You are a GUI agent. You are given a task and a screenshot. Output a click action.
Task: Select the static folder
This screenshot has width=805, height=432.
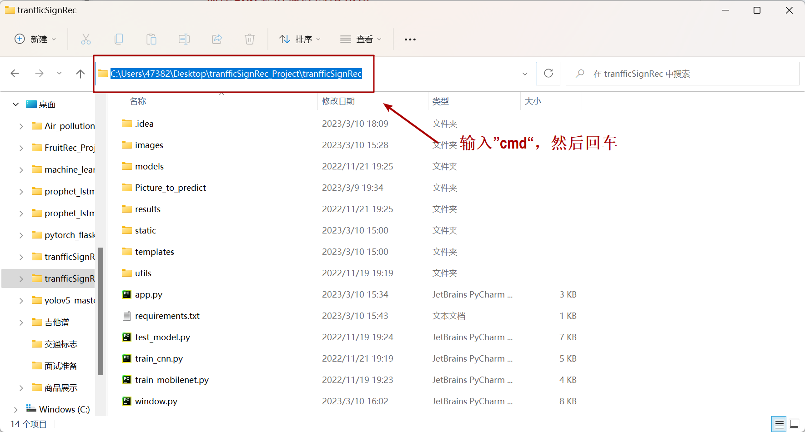(x=145, y=230)
